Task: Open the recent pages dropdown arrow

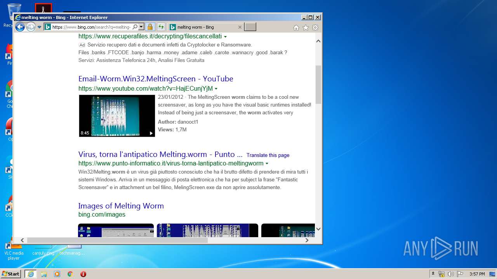Action: [39, 27]
